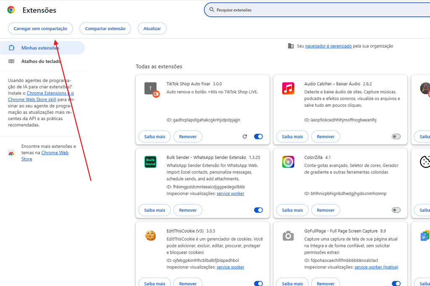The height and width of the screenshot is (286, 430).
Task: Open the navegador é gerenciado link
Action: 328,46
